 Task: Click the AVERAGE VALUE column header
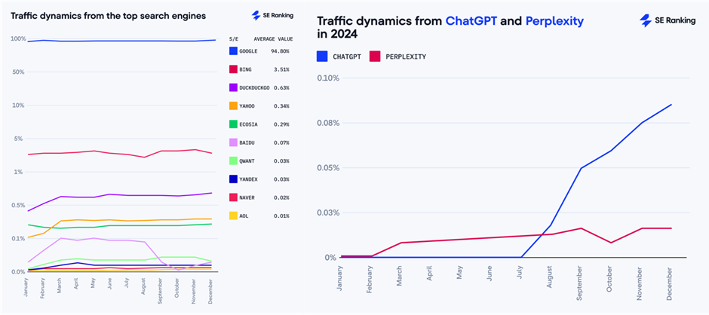pos(272,37)
